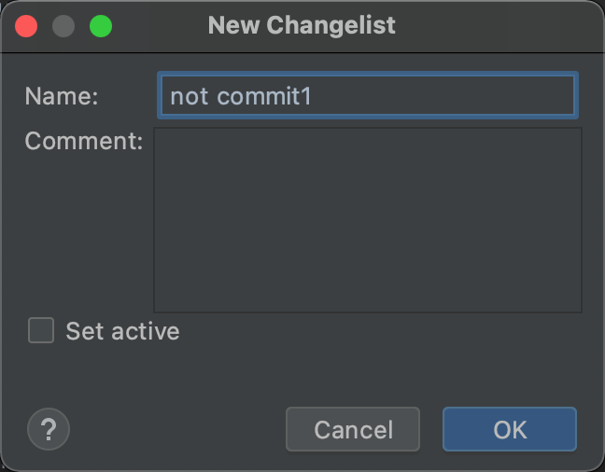Click the "Set active" label text
Screen dimensions: 605x472
[122, 331]
